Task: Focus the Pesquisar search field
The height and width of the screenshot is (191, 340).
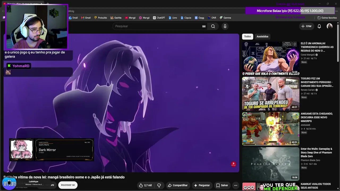Action: (157, 26)
